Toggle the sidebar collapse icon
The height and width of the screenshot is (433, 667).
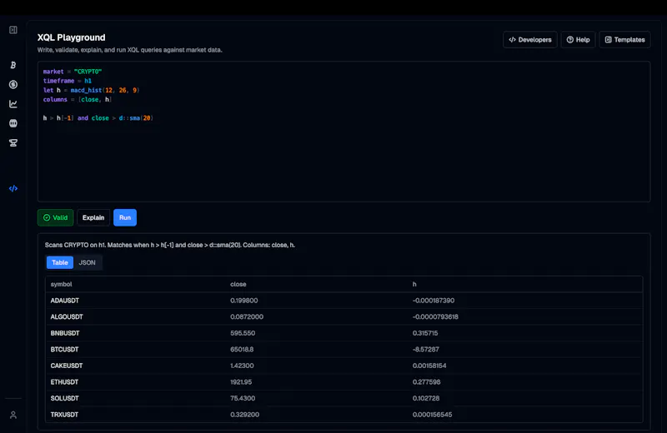(x=13, y=30)
